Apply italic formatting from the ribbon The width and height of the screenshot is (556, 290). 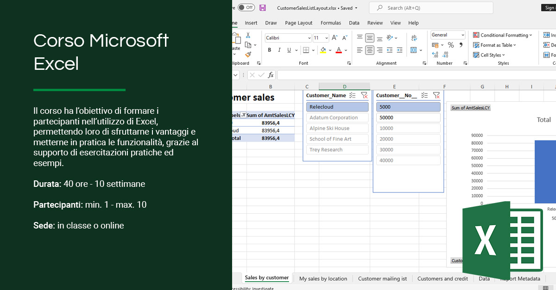point(279,50)
